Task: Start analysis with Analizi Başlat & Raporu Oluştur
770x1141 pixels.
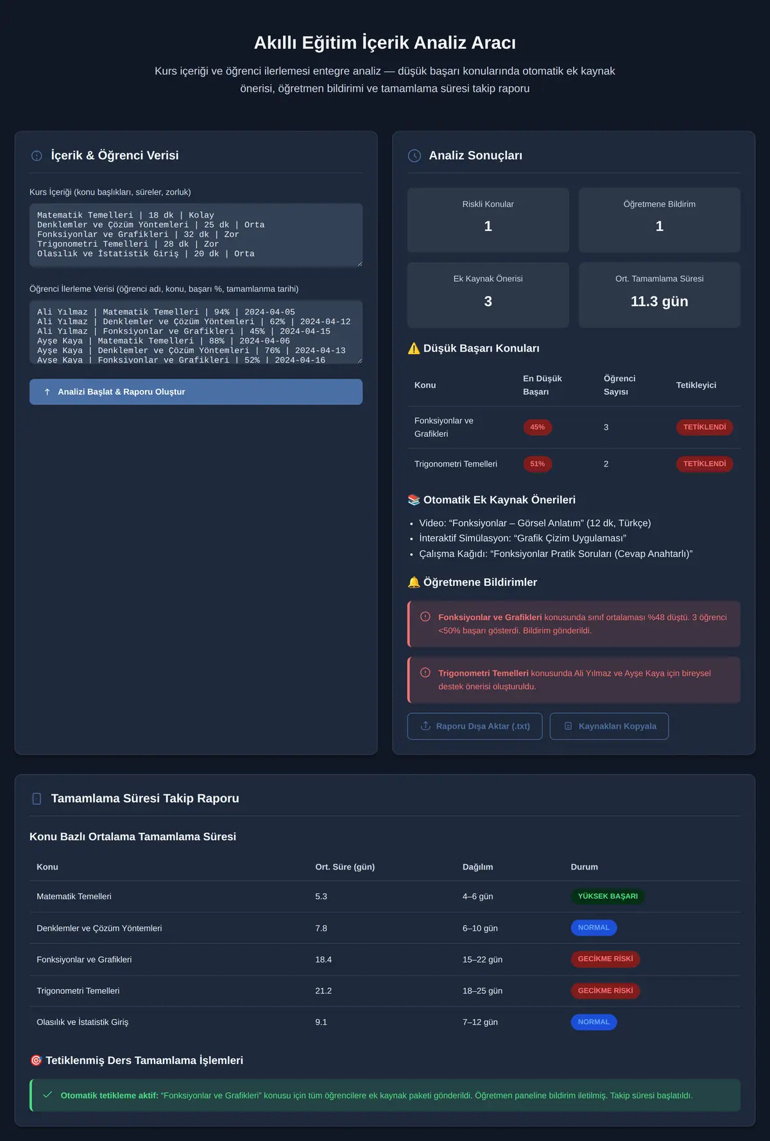Action: [x=196, y=392]
